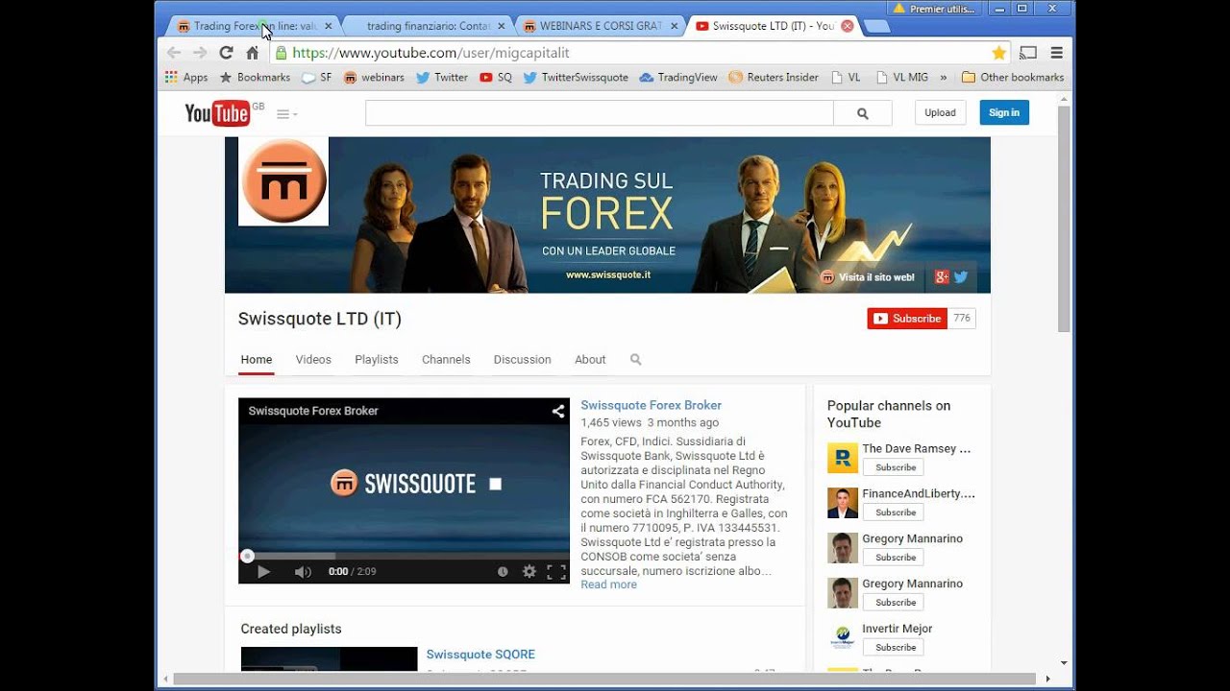Open the TradingView bookmark
Screen dimensions: 1230x691
677,78
